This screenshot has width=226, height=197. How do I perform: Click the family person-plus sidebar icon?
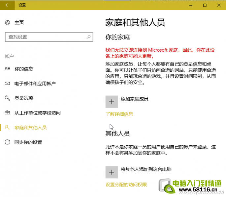click(x=8, y=127)
